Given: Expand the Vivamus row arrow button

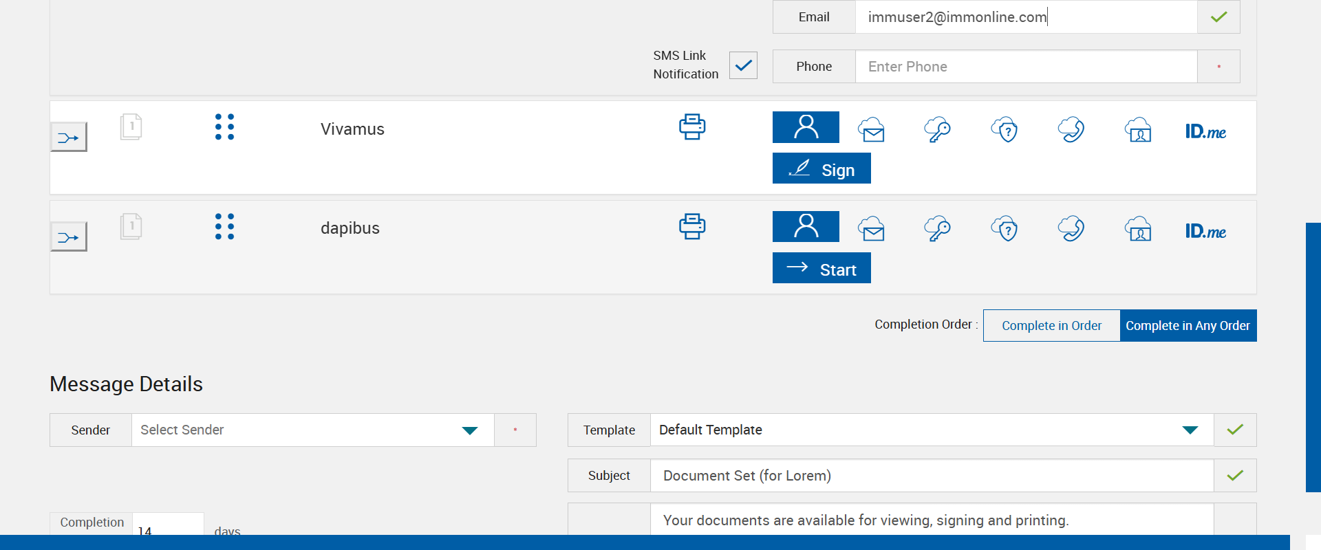Looking at the screenshot, I should [x=69, y=137].
